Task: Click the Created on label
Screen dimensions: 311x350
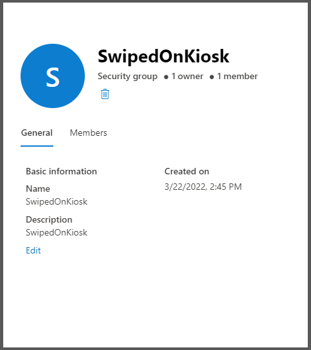Action: [187, 171]
